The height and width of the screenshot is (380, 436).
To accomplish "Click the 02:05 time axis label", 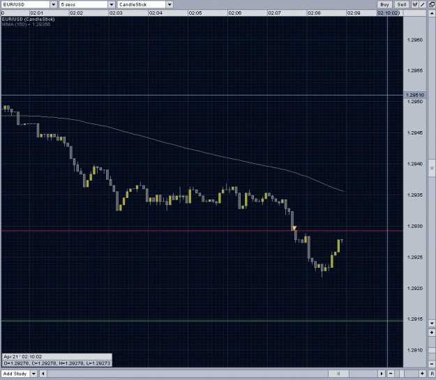I will [x=195, y=13].
